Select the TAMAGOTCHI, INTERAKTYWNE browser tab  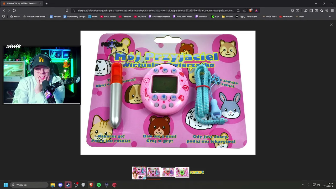[x=22, y=3]
